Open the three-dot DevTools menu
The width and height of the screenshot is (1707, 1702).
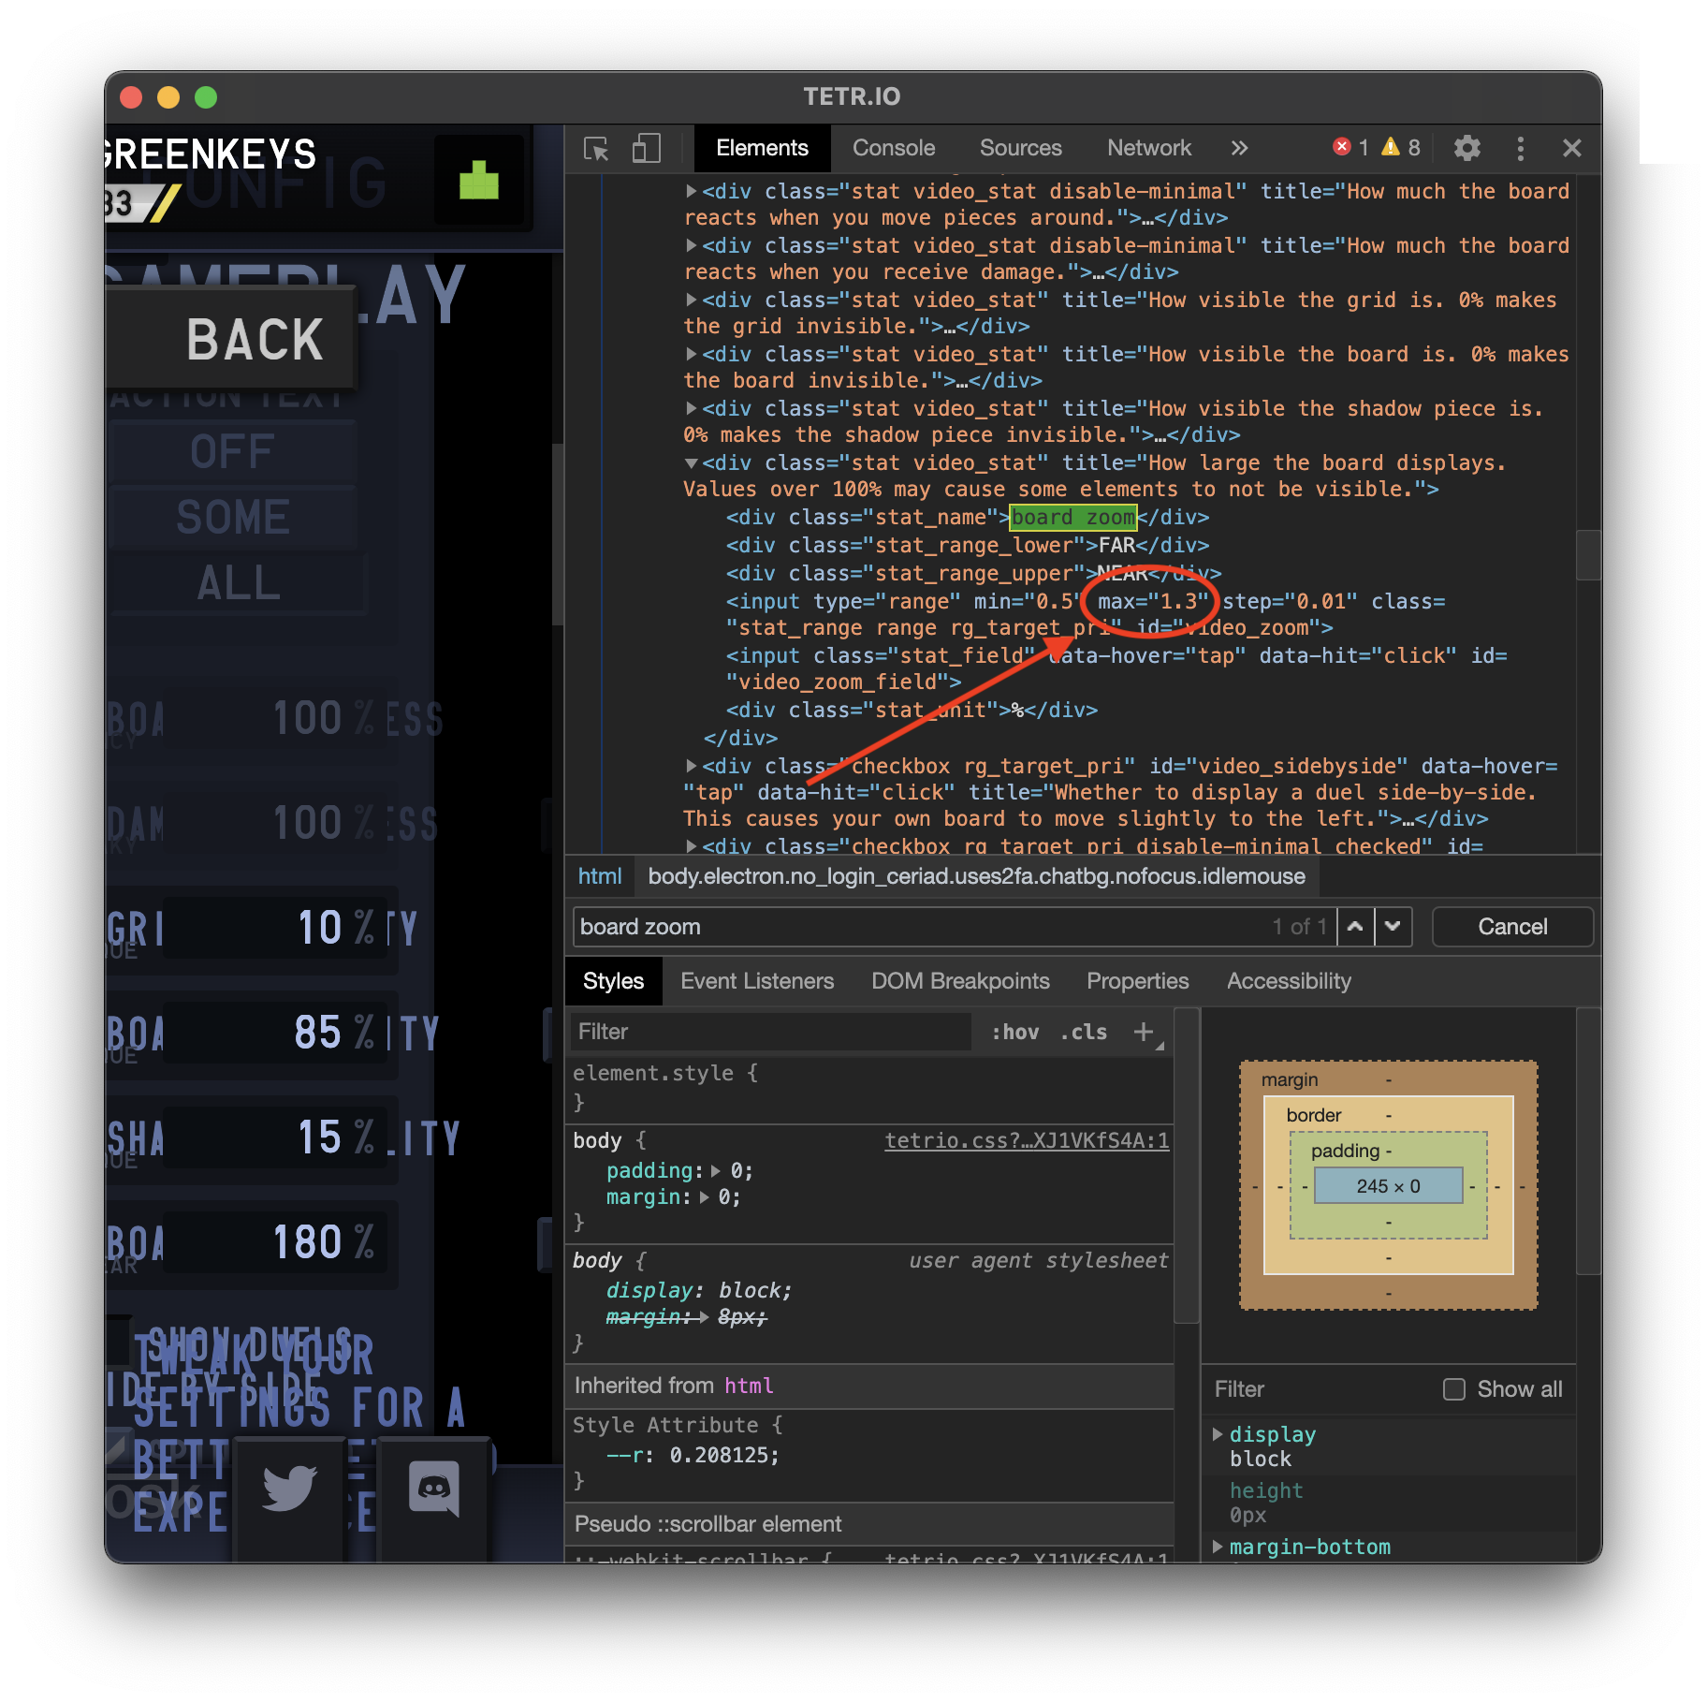[x=1521, y=148]
